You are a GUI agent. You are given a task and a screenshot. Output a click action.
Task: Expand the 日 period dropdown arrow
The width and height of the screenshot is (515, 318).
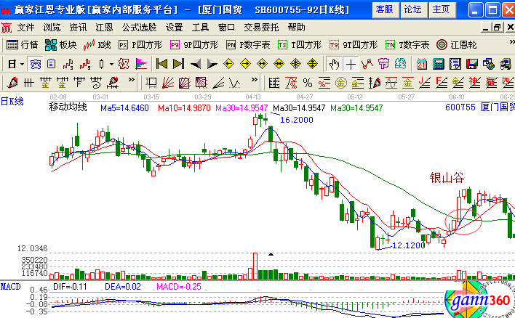[21, 63]
